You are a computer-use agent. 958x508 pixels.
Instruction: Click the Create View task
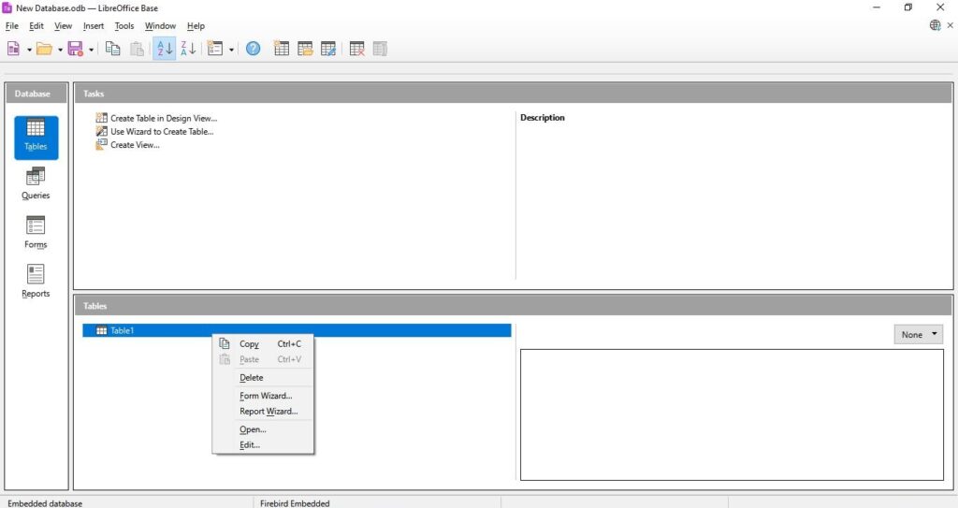point(135,145)
